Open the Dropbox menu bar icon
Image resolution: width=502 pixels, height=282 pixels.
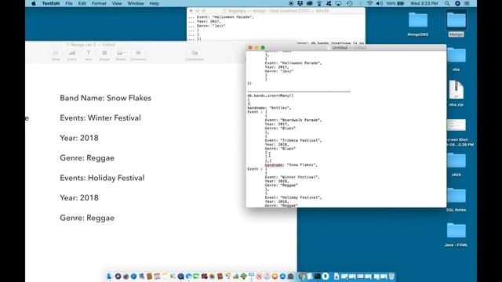click(x=300, y=3)
